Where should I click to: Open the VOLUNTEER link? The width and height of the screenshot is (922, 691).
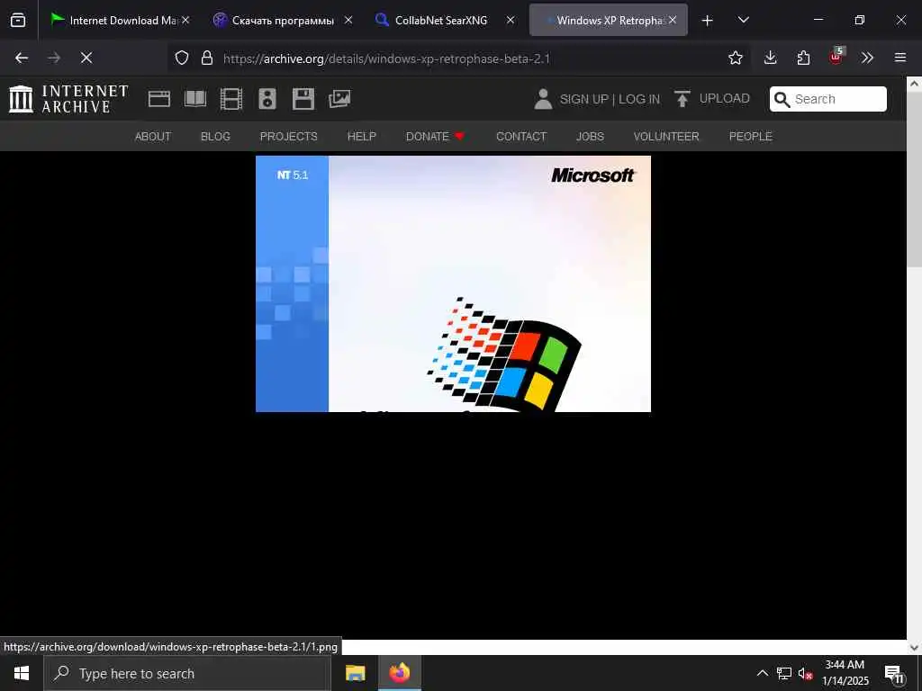pyautogui.click(x=666, y=137)
